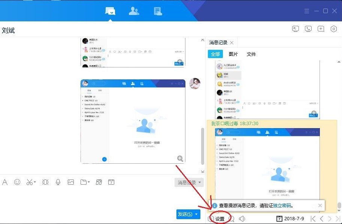Jump to the latest records with last-page arrow
Viewport: 342px width, 224px height.
(337, 218)
